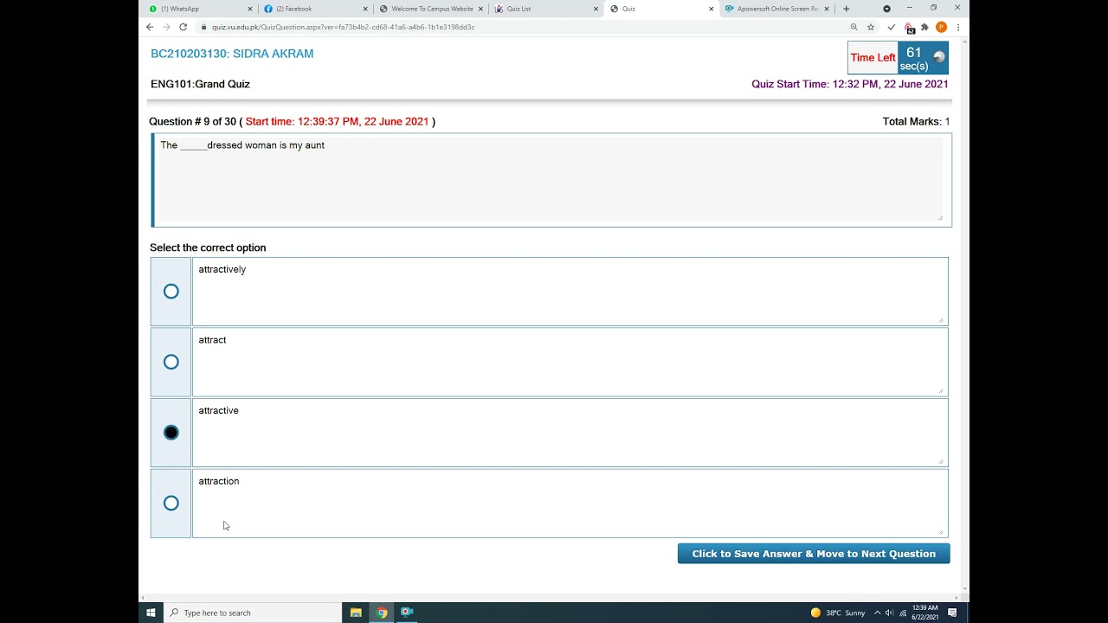
Task: Click the checkmark extension icon
Action: (x=892, y=27)
